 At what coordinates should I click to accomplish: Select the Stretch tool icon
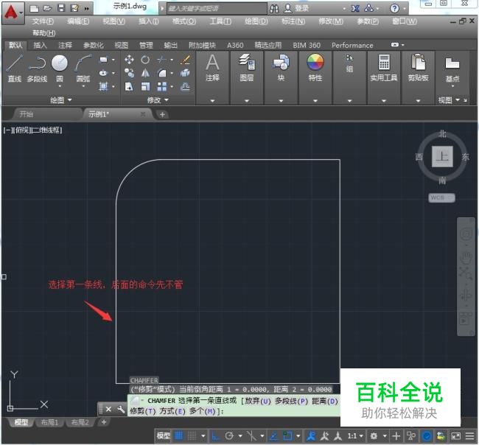[x=129, y=87]
